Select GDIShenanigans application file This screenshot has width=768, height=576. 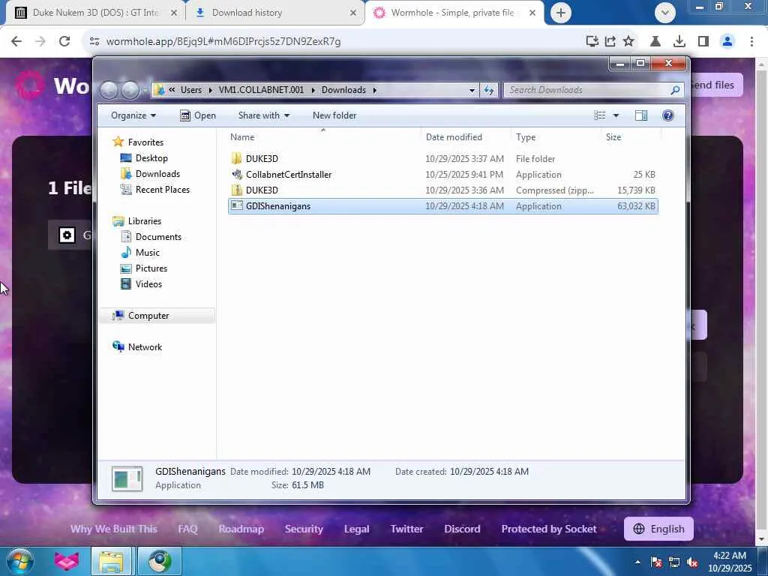(x=443, y=206)
